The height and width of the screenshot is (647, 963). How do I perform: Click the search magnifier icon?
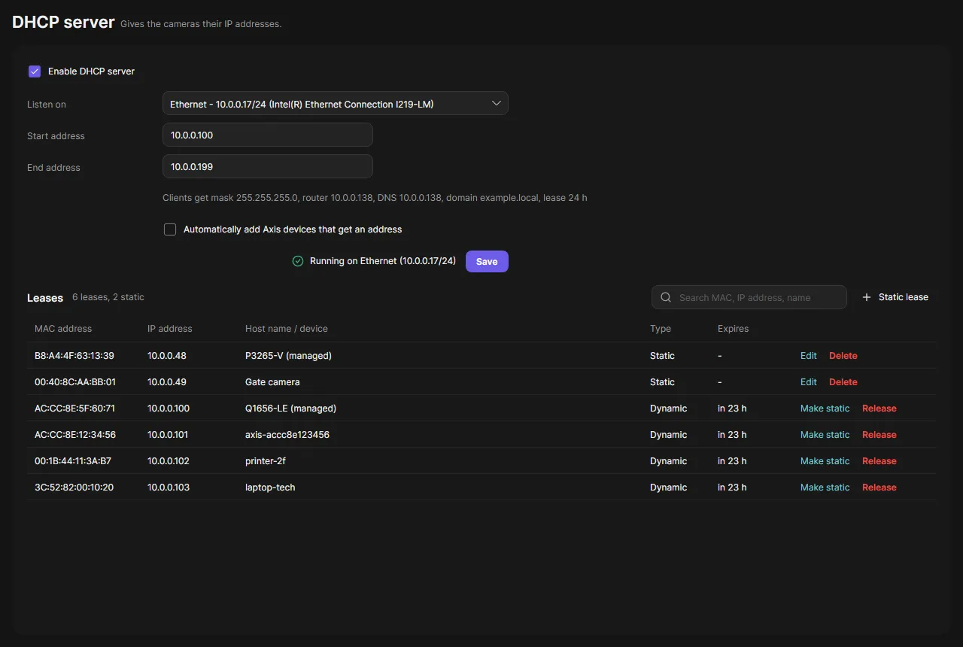666,297
